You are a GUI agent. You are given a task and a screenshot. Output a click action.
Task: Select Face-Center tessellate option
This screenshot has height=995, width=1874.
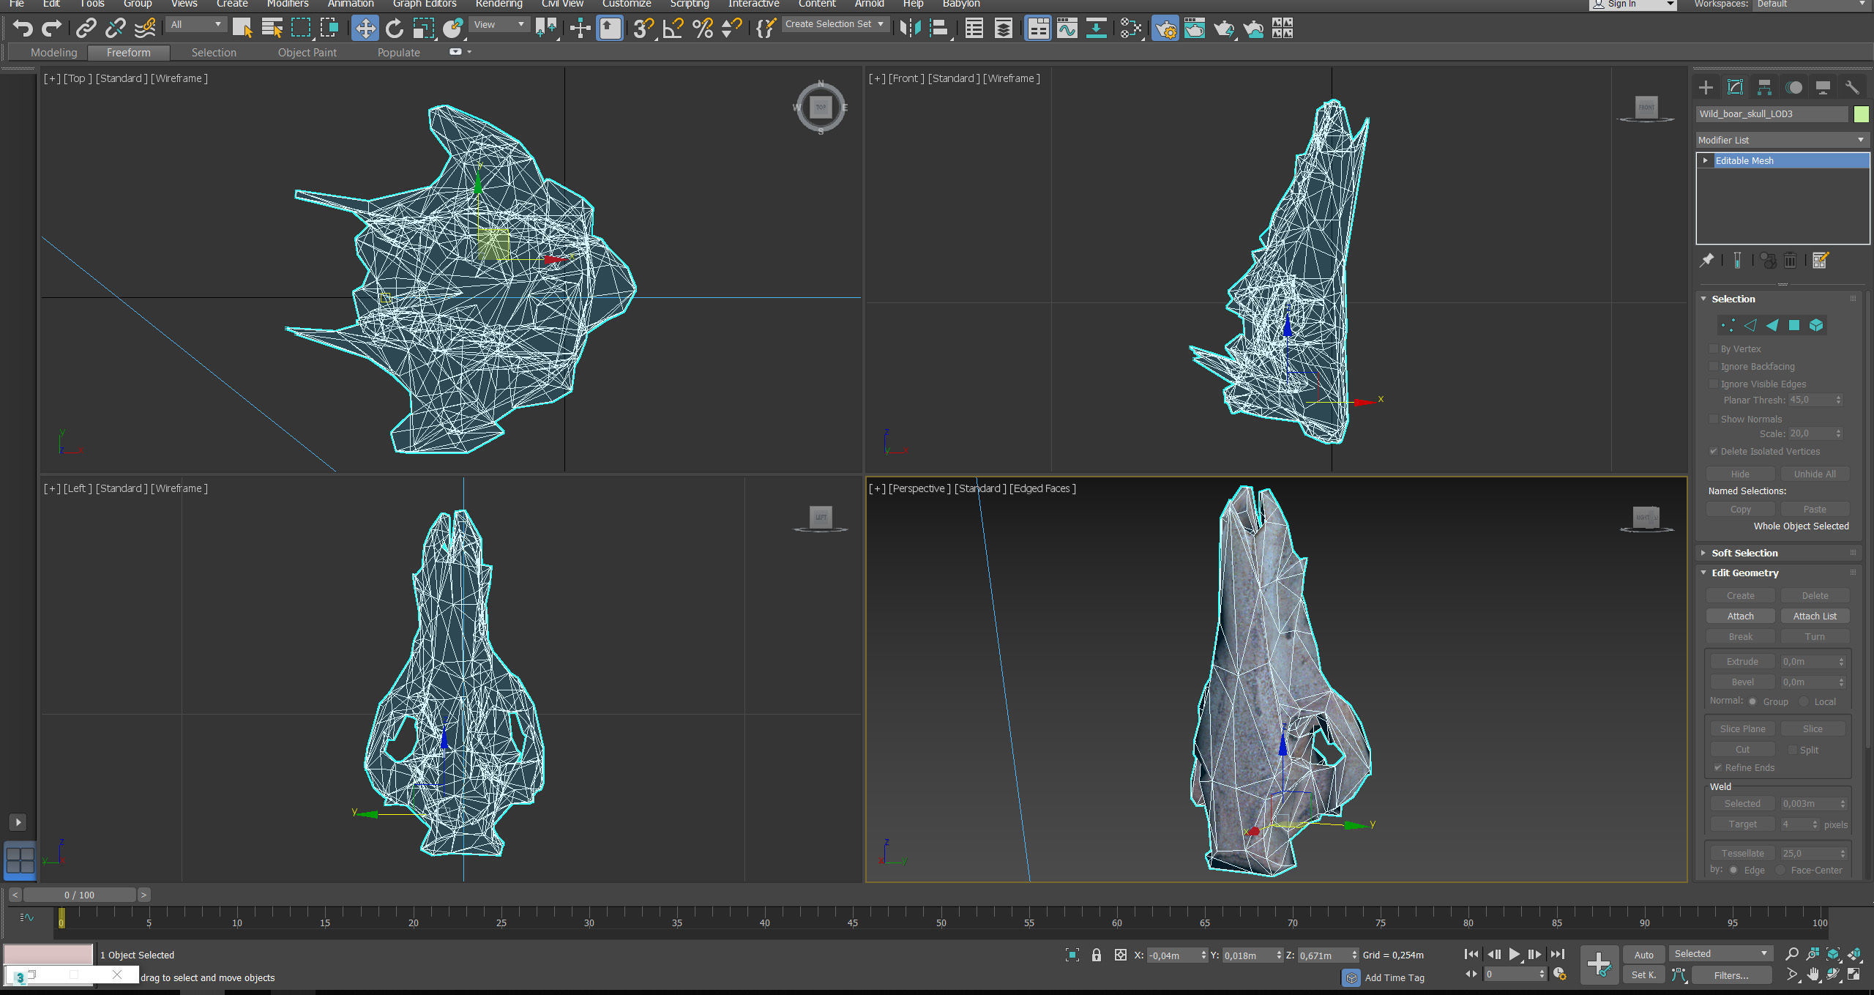click(1780, 870)
